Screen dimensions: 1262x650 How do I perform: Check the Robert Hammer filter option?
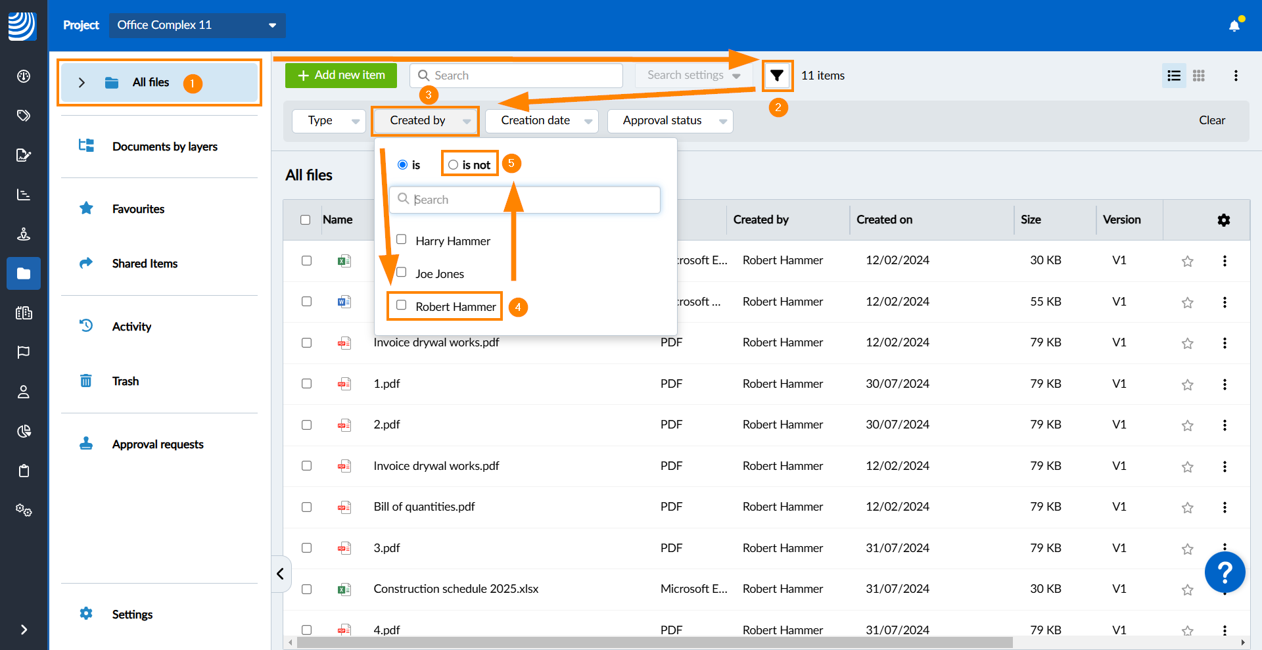click(402, 306)
